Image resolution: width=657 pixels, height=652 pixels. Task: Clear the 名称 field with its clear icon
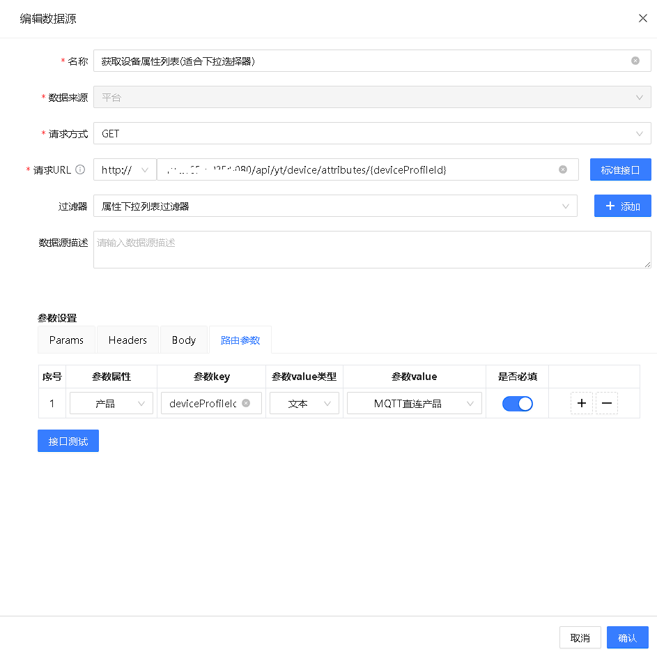coord(635,61)
